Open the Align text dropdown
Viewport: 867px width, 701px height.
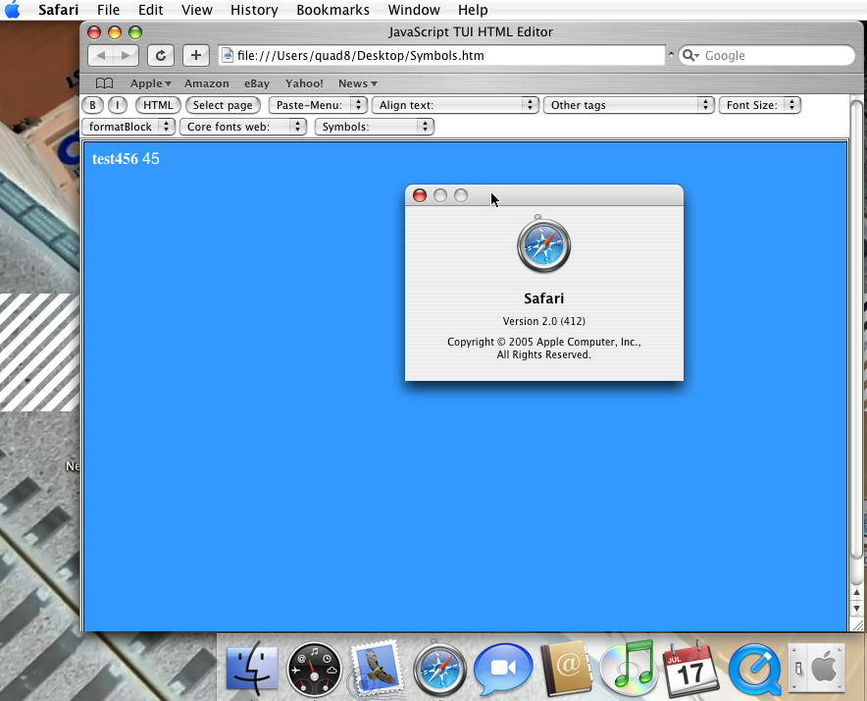[455, 105]
